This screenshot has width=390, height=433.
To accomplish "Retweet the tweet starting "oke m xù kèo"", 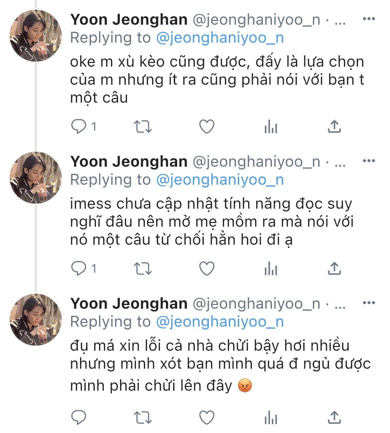I will [143, 127].
